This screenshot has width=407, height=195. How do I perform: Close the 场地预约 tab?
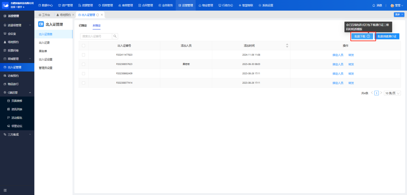point(73,15)
